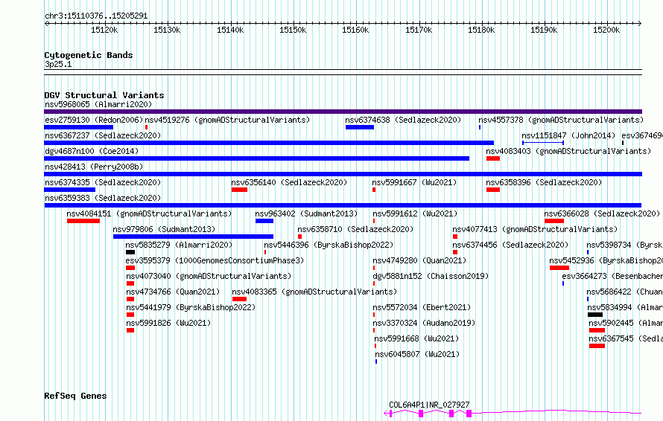Image resolution: width=663 pixels, height=421 pixels.
Task: Click nsv4749280 (Quan2021) label
Action: point(419,260)
